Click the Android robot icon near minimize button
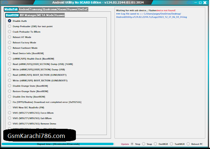 [x=190, y=2]
